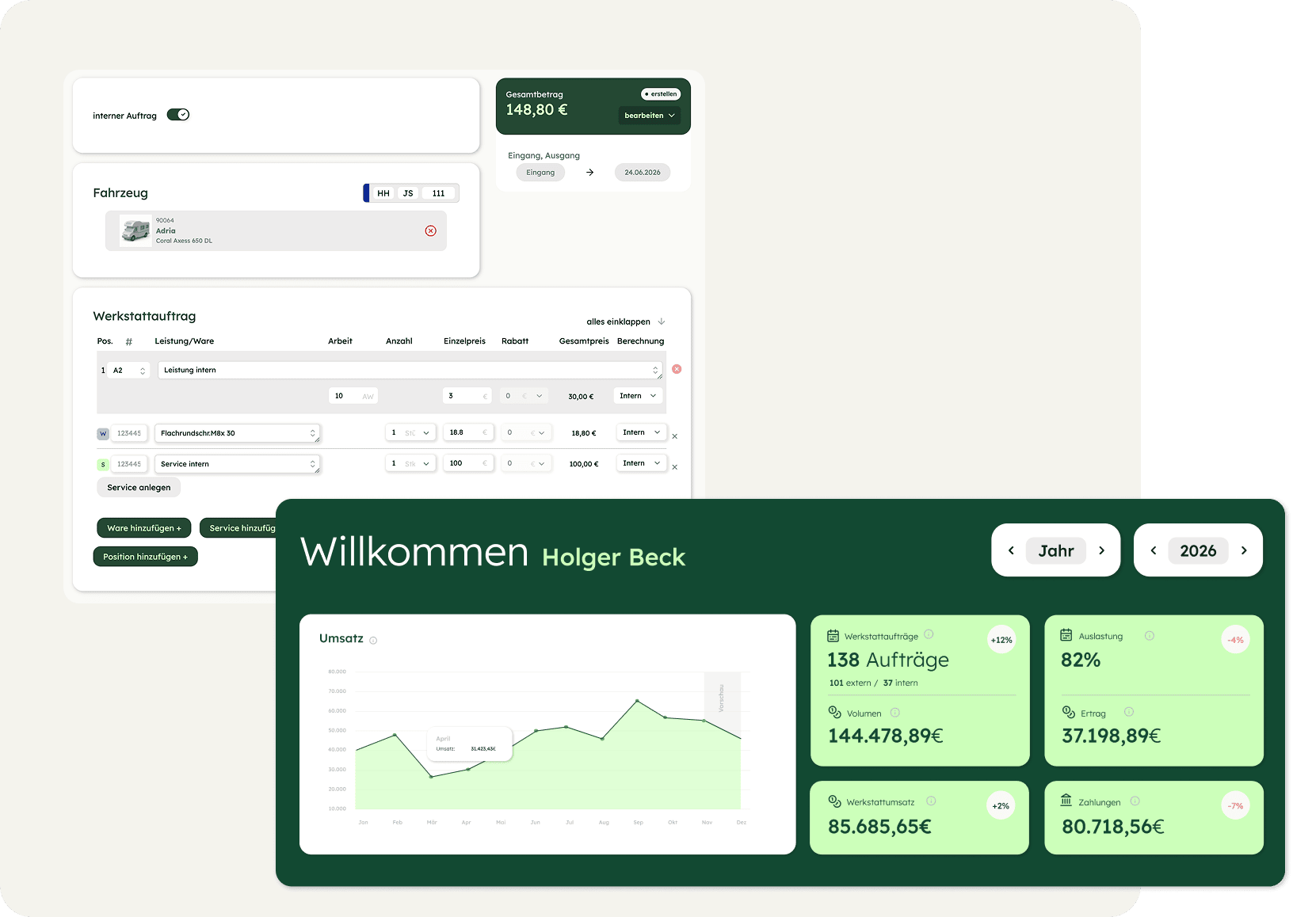Image resolution: width=1293 pixels, height=917 pixels.
Task: Remove the Service intern row
Action: 674,467
